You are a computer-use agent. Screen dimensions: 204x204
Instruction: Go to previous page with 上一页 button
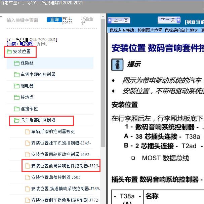click(119, 20)
